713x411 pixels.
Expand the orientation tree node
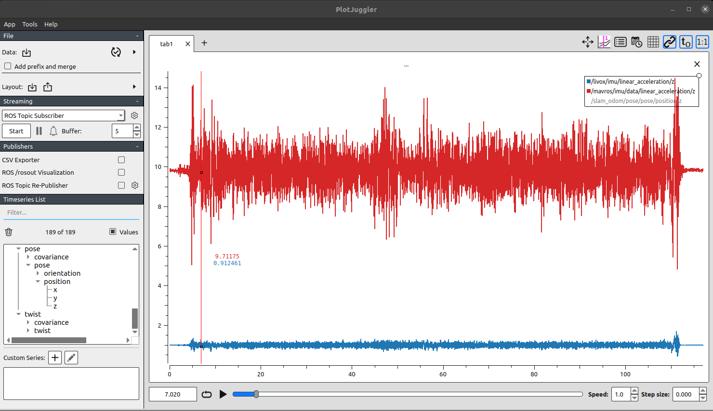(38, 273)
